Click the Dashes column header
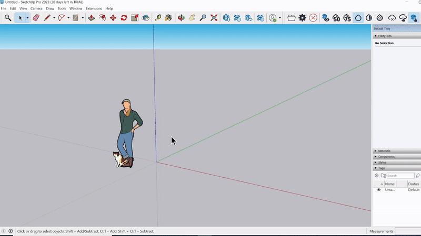421x236 pixels. click(414, 184)
